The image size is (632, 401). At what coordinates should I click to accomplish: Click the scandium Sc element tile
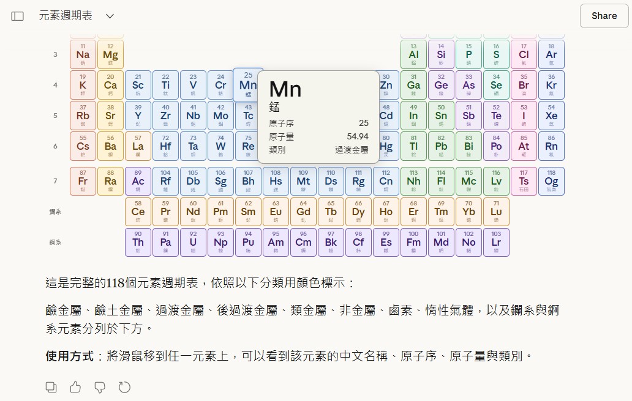coord(138,85)
